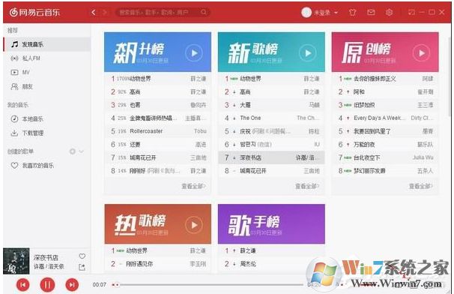
Task: Open artist Tobu in 飙升榜
Action: pyautogui.click(x=200, y=131)
